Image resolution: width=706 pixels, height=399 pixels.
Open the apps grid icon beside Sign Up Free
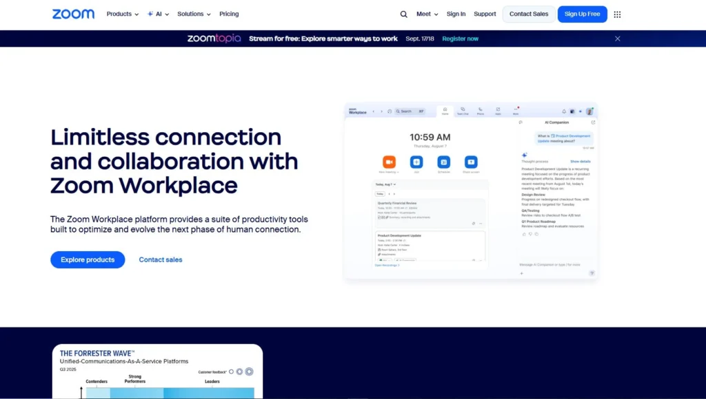point(617,14)
